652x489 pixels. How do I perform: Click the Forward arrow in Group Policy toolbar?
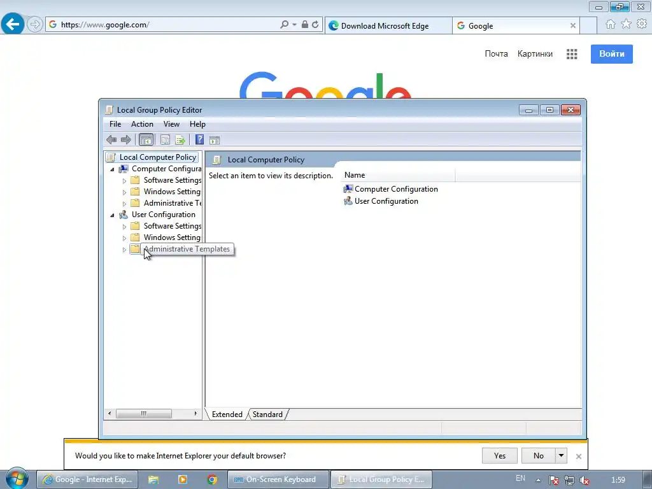click(x=125, y=139)
